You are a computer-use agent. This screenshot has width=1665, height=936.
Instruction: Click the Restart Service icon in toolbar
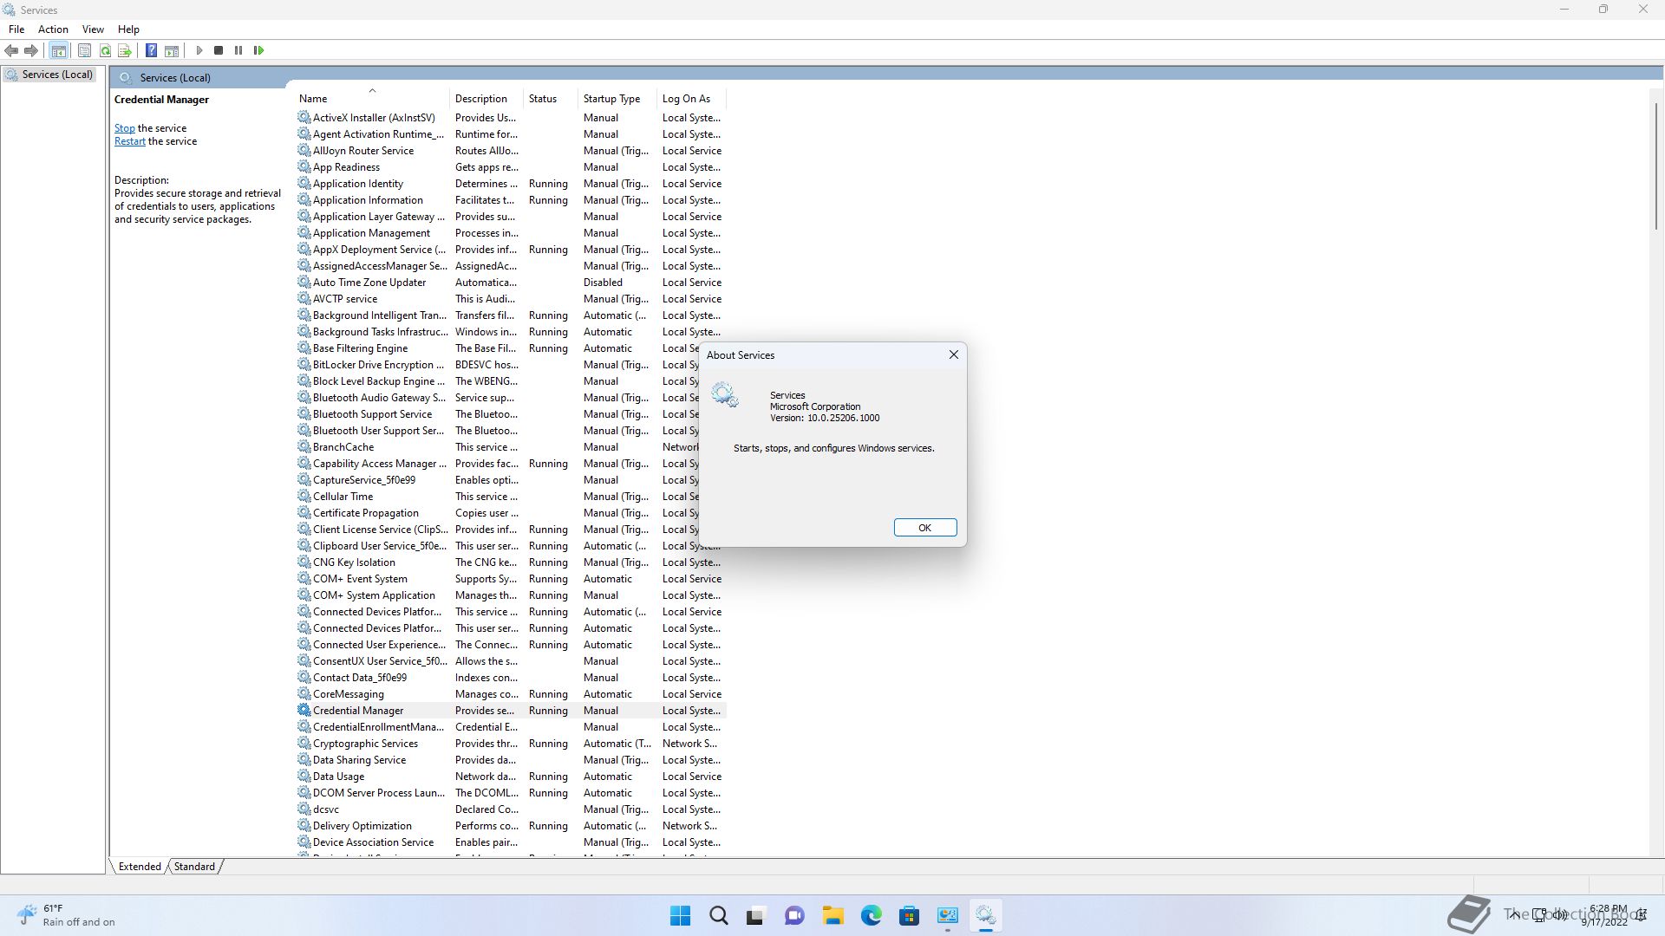[258, 51]
